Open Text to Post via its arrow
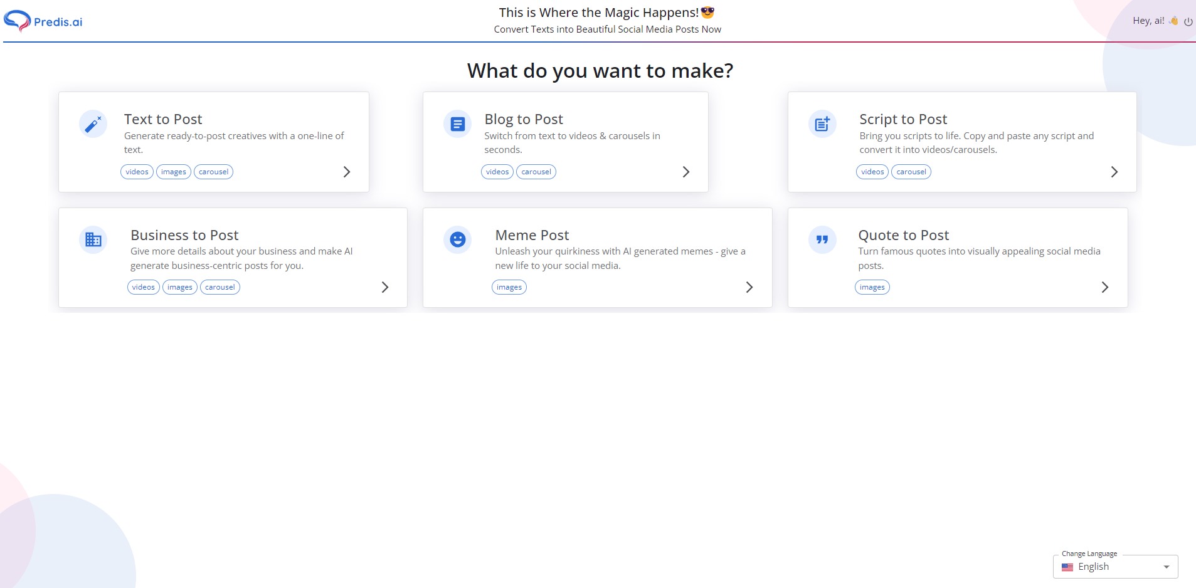The image size is (1196, 588). point(347,172)
